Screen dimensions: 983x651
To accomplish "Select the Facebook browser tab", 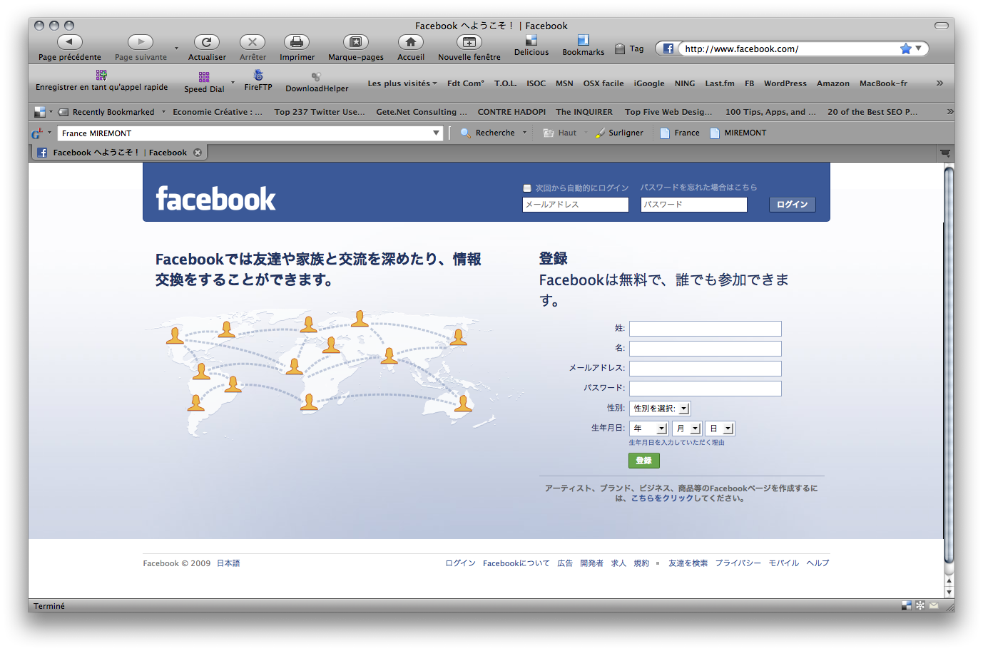I will click(x=120, y=153).
